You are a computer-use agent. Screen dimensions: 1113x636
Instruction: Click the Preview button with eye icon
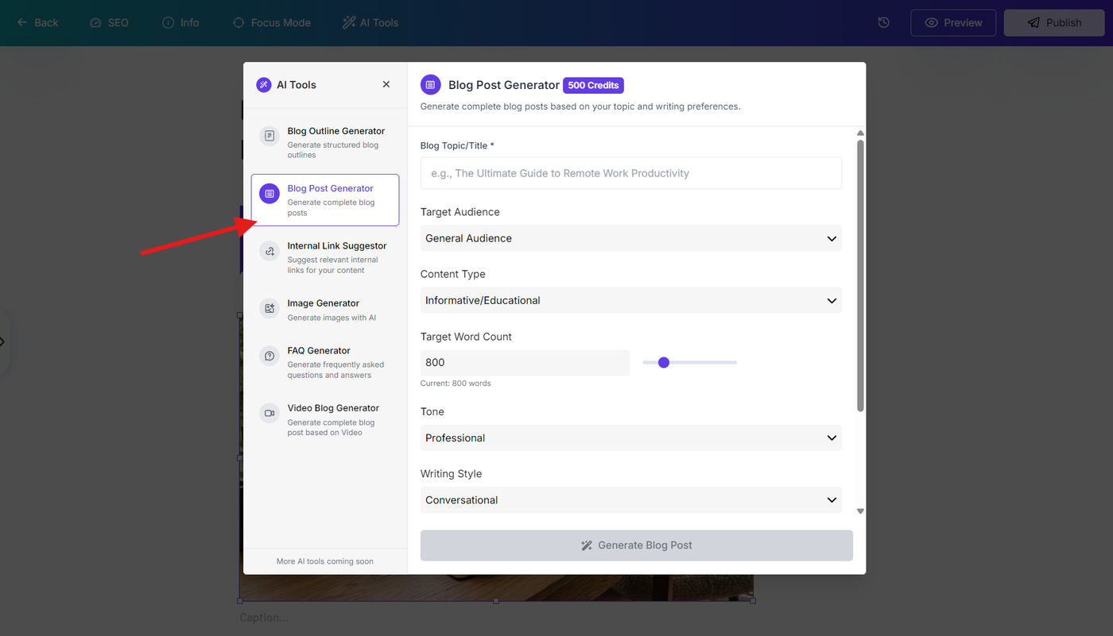(953, 22)
